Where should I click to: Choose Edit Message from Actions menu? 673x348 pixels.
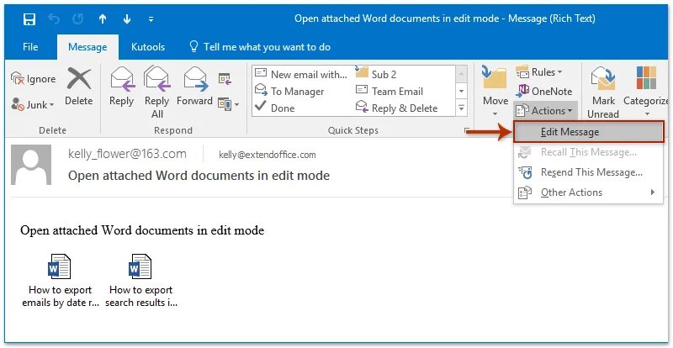588,132
